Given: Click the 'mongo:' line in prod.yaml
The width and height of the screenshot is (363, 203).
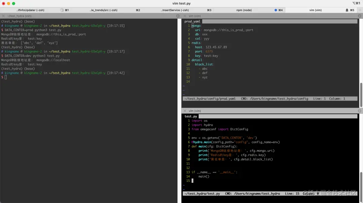Looking at the screenshot, I should [x=197, y=26].
